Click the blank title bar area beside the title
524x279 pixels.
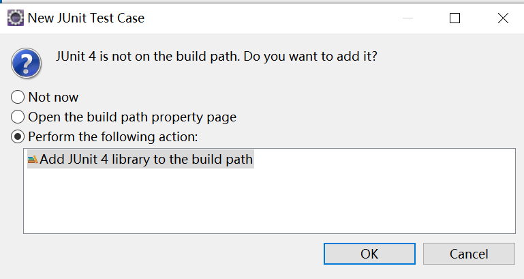click(273, 18)
